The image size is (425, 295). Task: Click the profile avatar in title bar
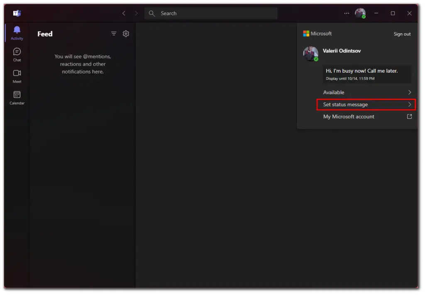pos(360,13)
